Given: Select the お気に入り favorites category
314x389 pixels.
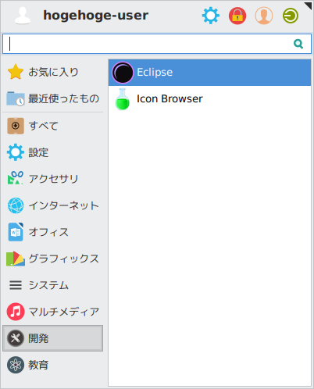Looking at the screenshot, I should [x=53, y=72].
